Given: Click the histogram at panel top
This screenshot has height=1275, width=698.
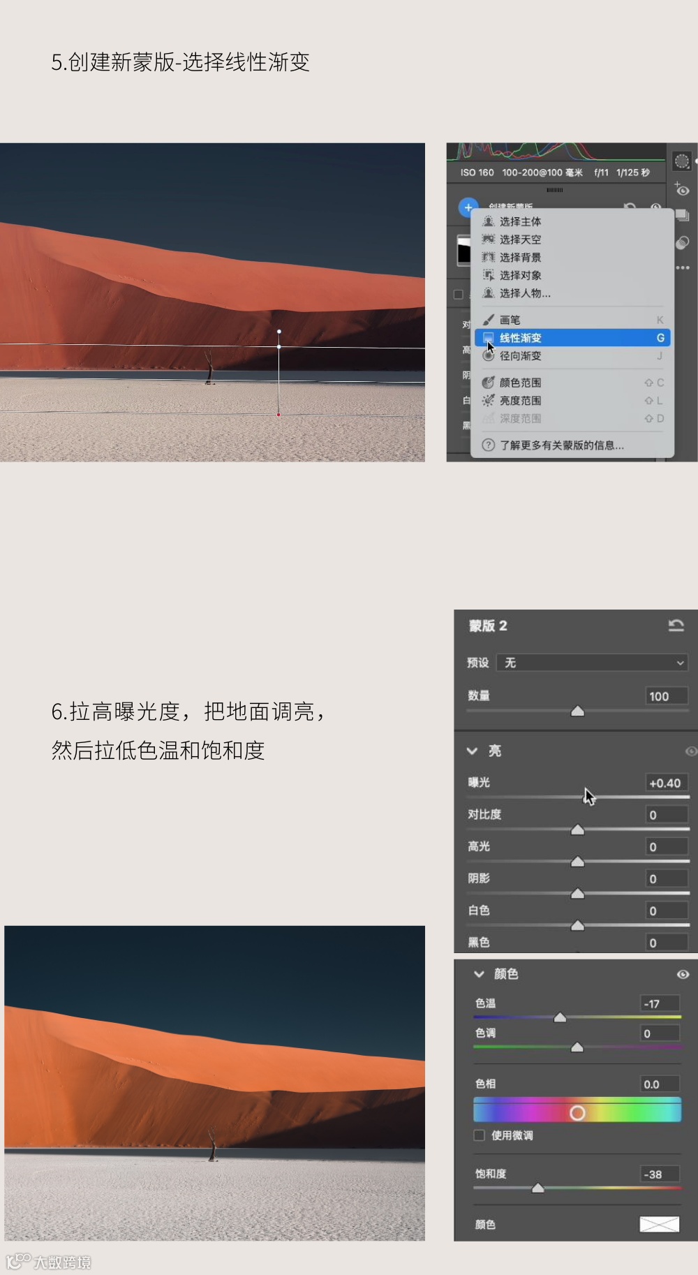Looking at the screenshot, I should (x=556, y=152).
